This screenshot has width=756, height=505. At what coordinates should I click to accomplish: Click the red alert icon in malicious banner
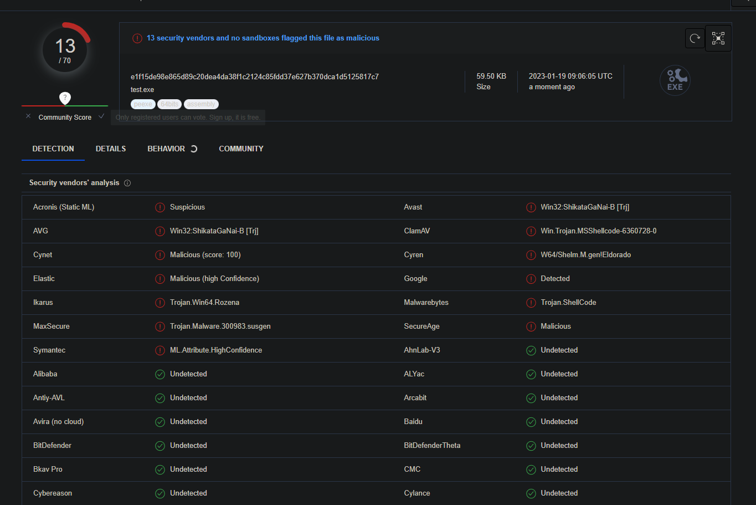tap(137, 38)
